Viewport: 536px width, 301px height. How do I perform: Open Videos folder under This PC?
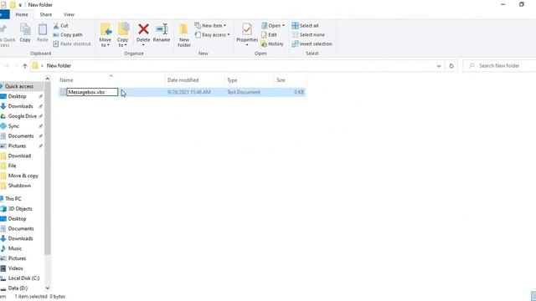pyautogui.click(x=15, y=268)
